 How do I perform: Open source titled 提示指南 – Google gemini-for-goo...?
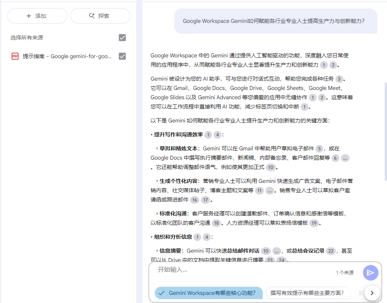[x=67, y=56]
